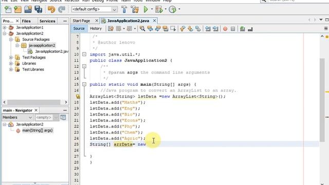Click the Next Bookmark icon
Viewport: 329px width, 185px height.
coord(190,29)
